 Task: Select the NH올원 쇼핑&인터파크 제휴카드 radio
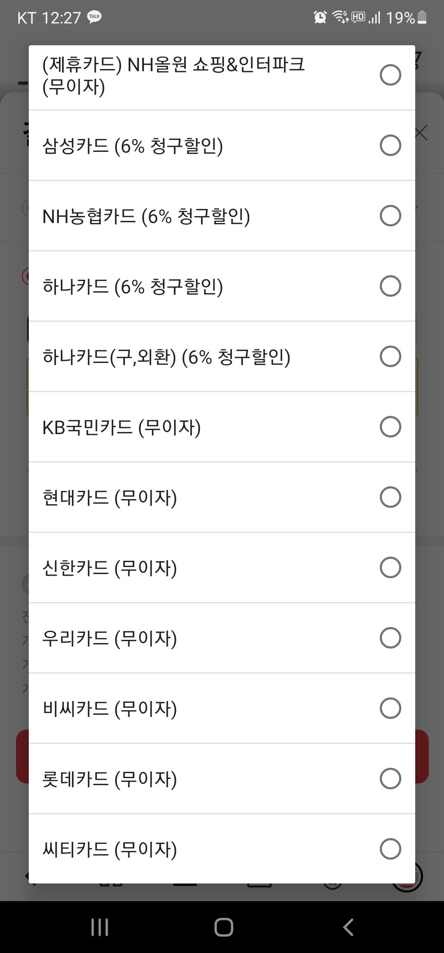[x=390, y=75]
